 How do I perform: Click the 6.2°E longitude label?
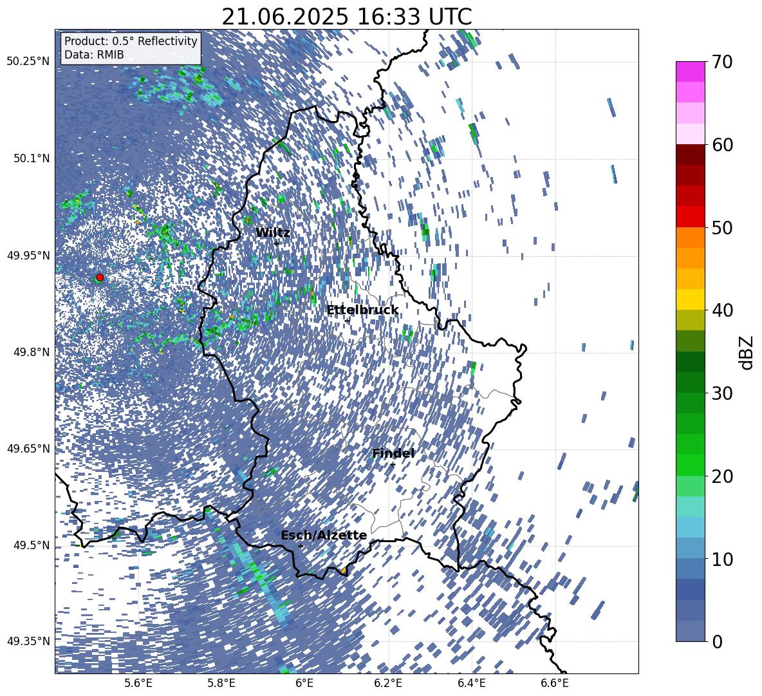[388, 684]
